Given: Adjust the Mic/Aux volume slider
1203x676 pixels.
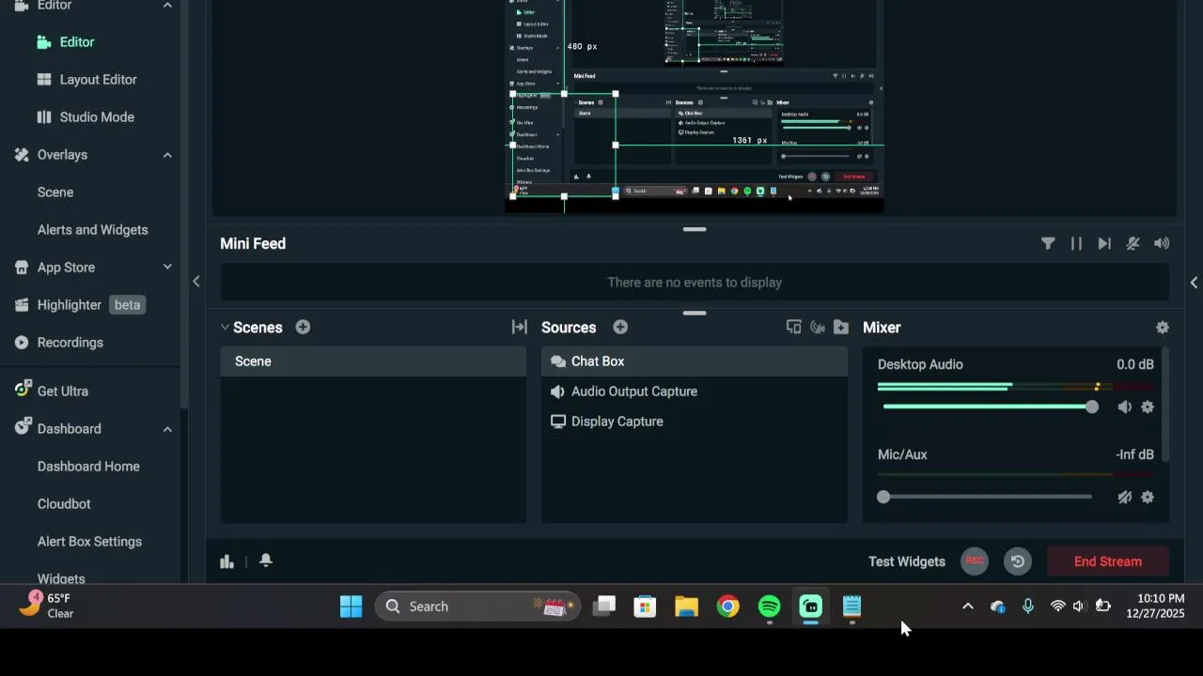Looking at the screenshot, I should [988, 497].
